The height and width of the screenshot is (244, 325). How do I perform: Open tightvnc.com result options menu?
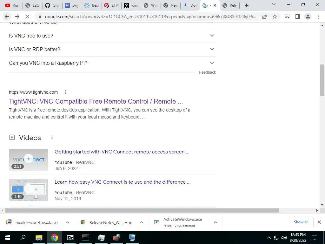click(x=65, y=92)
